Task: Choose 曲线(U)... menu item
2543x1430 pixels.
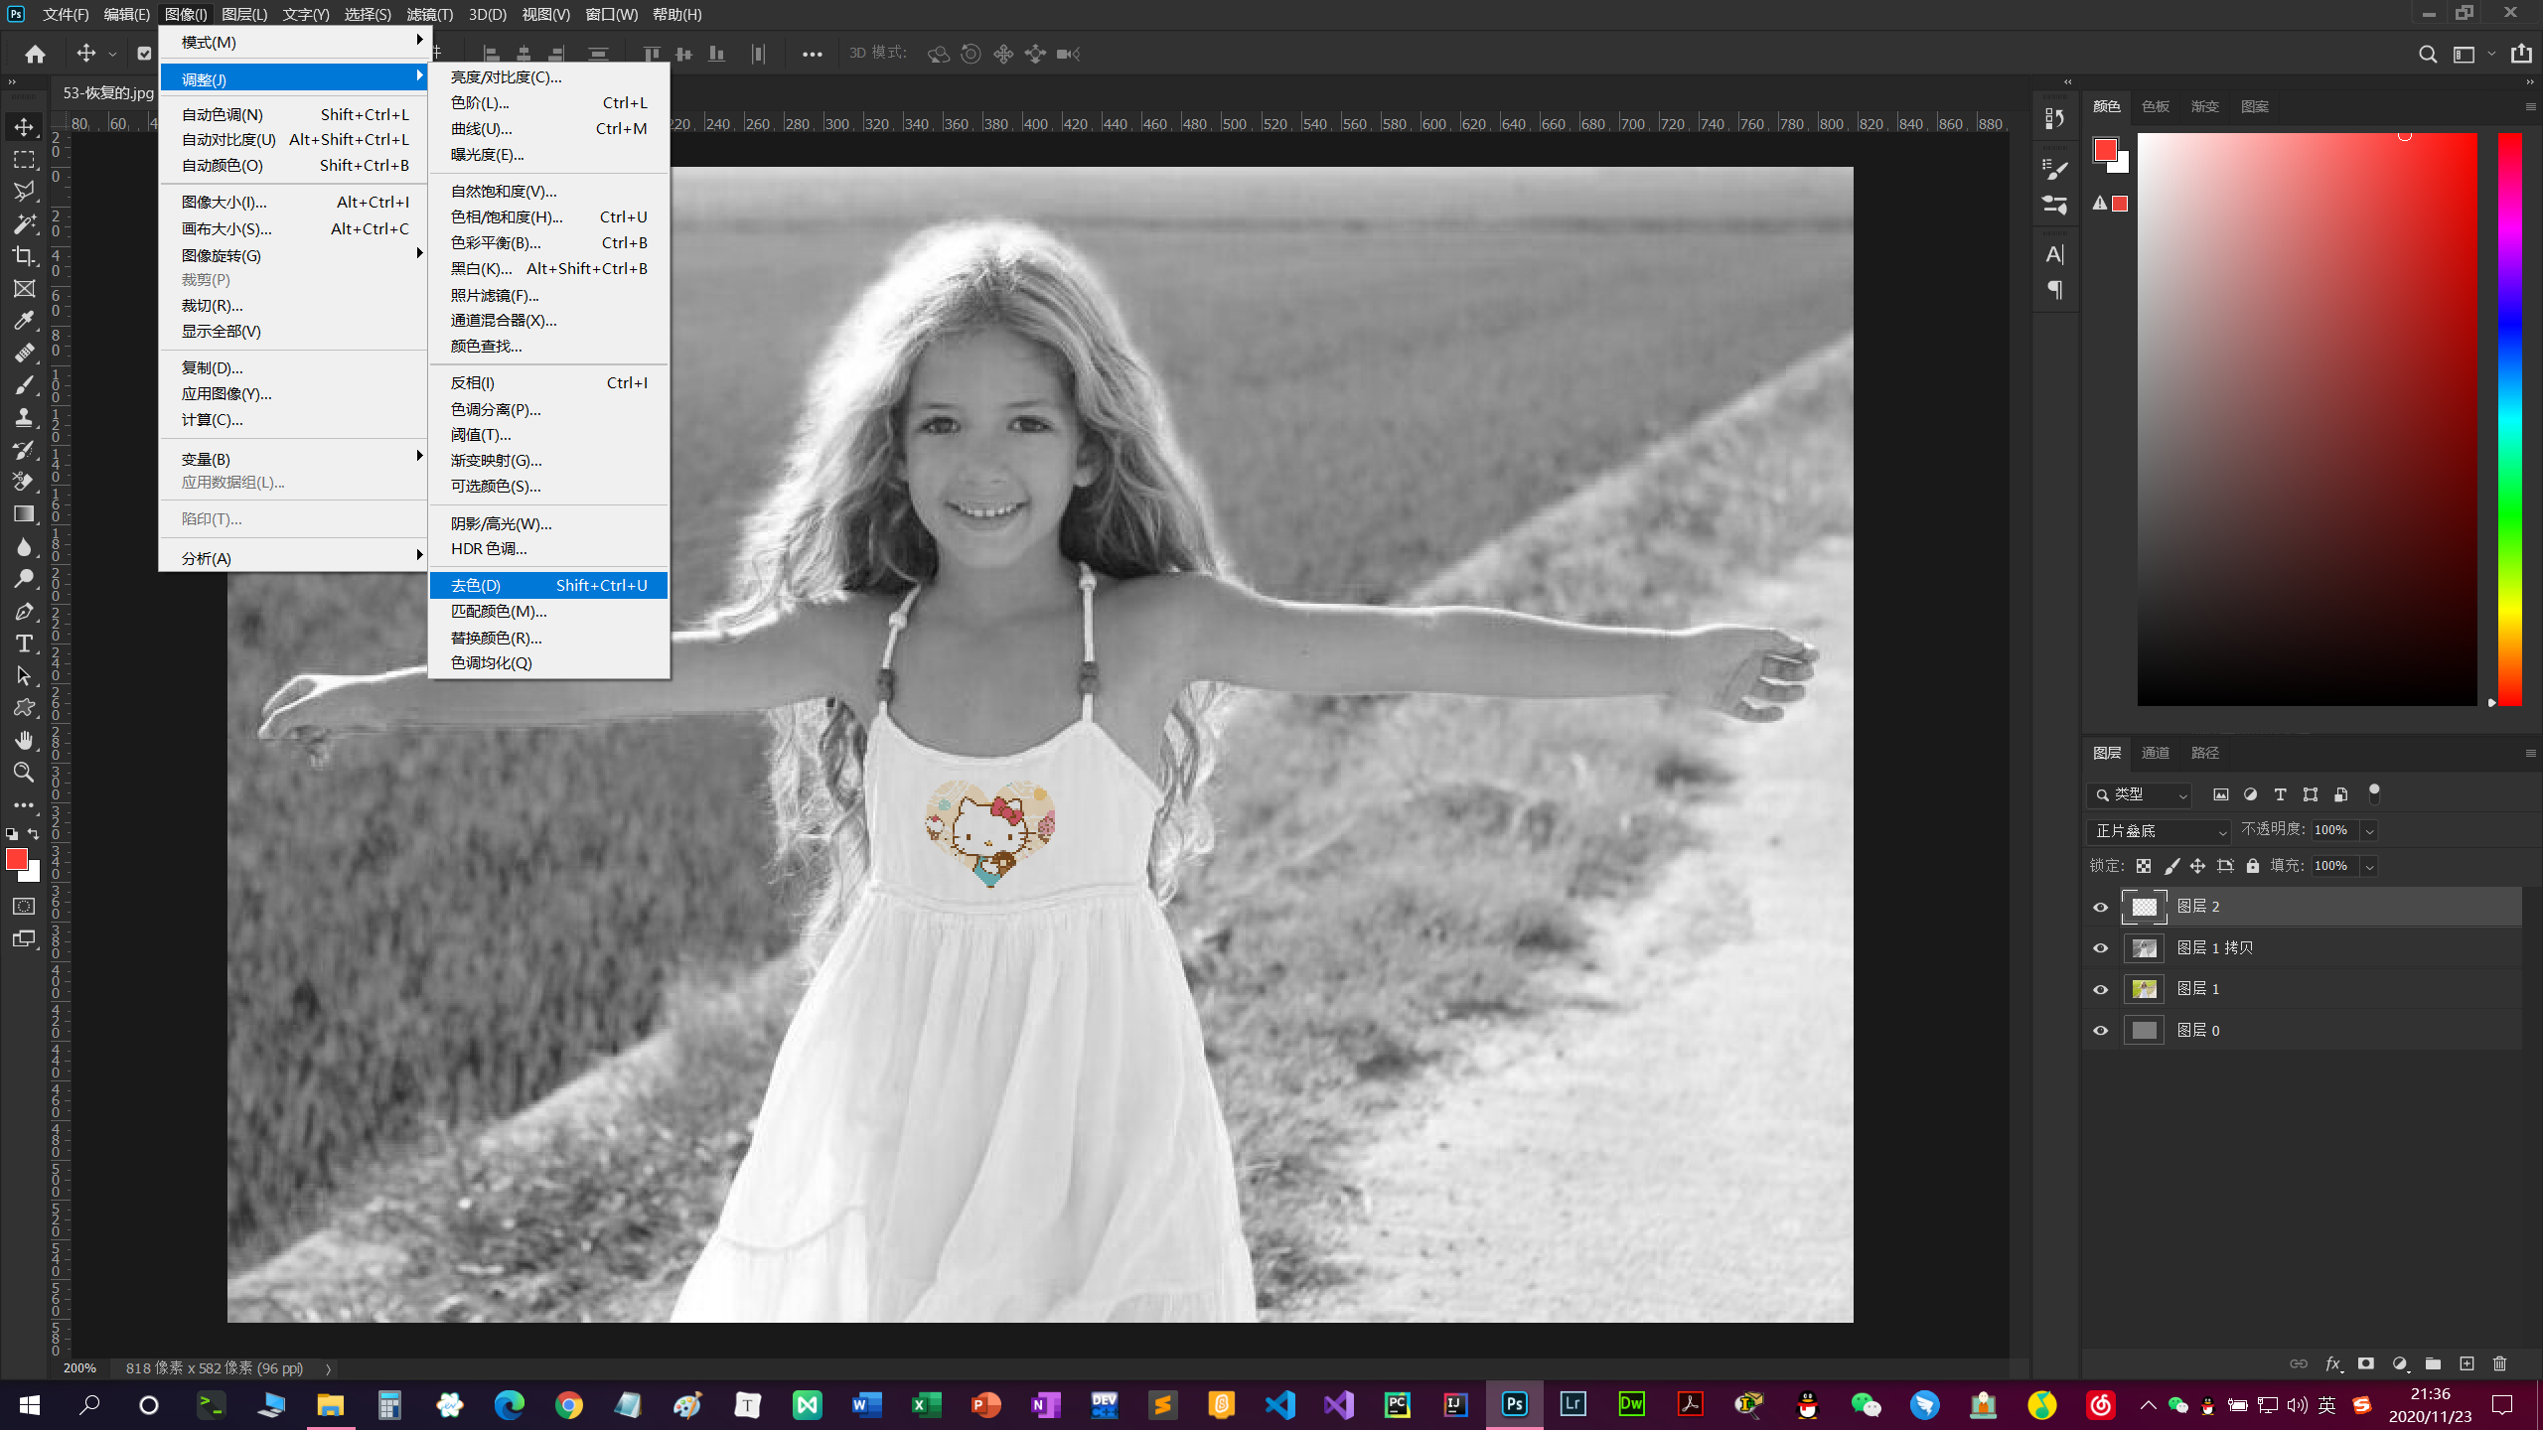Action: pos(548,128)
